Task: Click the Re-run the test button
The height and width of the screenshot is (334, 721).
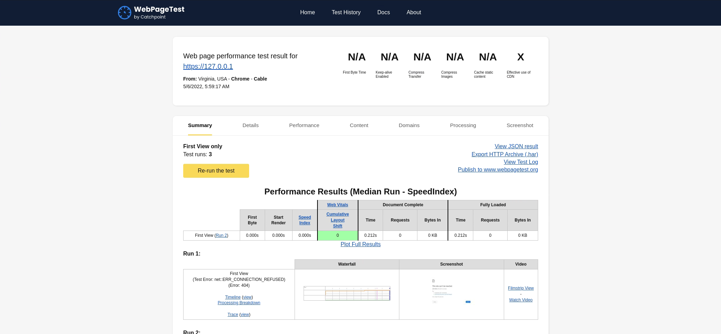Action: click(216, 171)
